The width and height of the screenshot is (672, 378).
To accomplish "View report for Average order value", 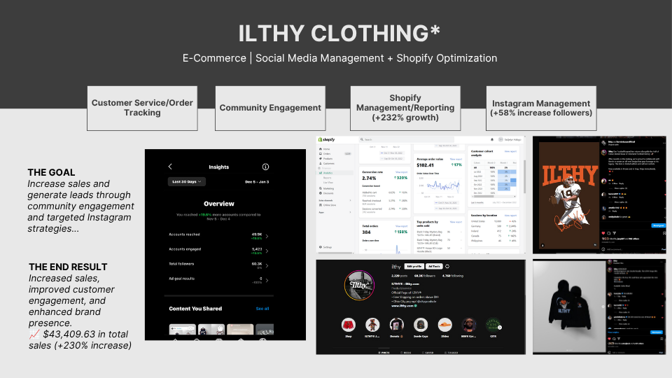I will click(x=456, y=159).
